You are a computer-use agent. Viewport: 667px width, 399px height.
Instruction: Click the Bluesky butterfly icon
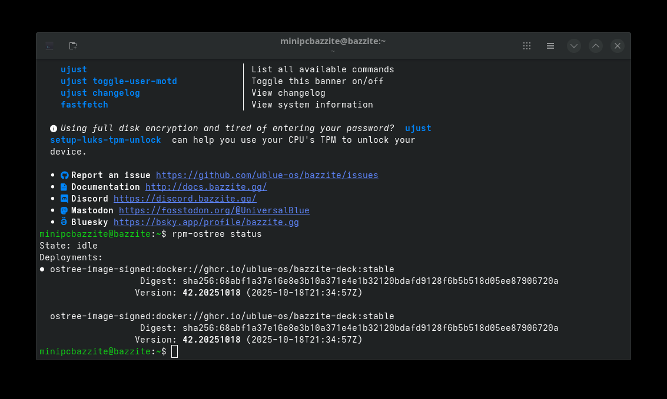tap(65, 222)
